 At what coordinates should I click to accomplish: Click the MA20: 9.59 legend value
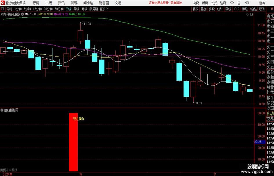(61, 14)
